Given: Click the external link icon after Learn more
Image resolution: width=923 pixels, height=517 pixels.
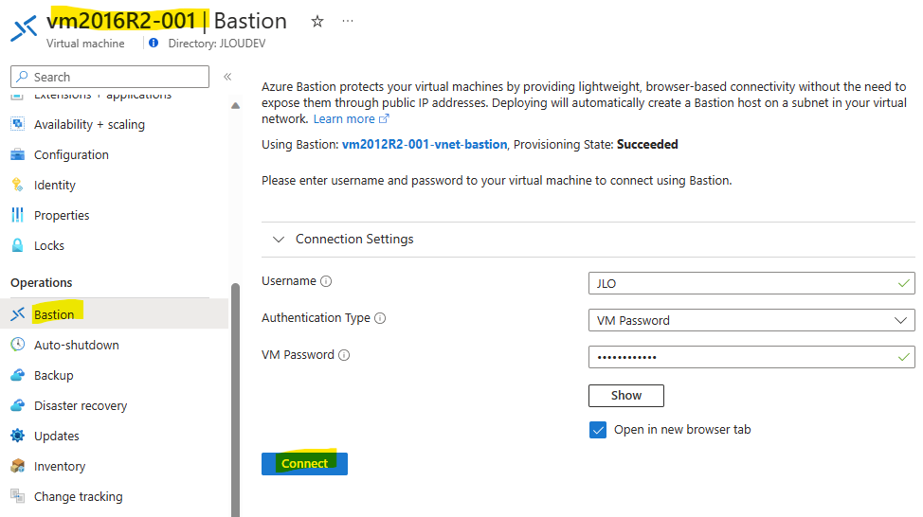Looking at the screenshot, I should click(x=384, y=118).
